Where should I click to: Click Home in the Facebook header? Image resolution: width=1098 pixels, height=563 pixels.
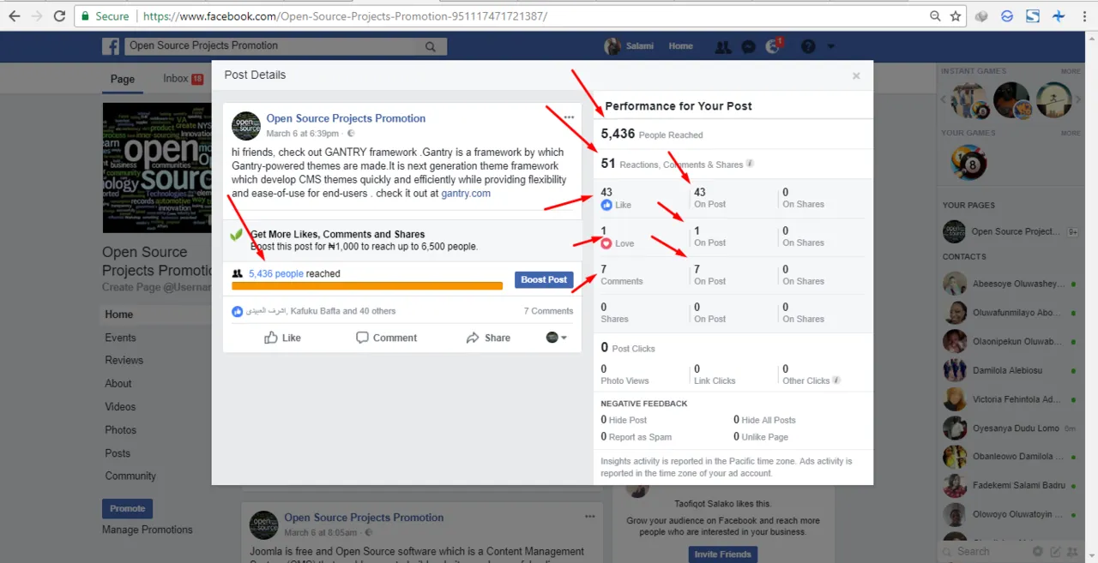[681, 46]
